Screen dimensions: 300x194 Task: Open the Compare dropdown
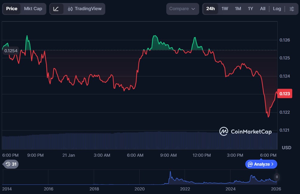pyautogui.click(x=182, y=9)
